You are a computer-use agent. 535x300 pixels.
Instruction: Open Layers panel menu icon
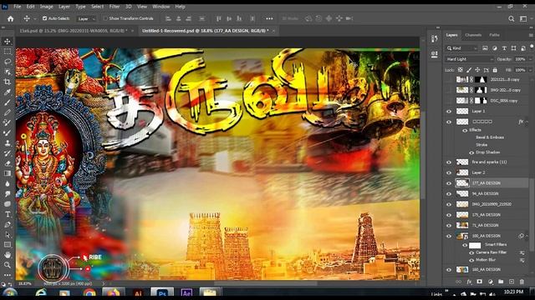tap(531, 35)
